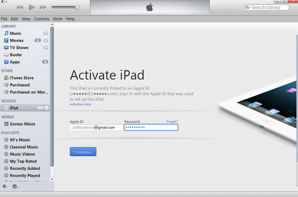Click the cloud icon beside Movies
This screenshot has height=197, width=298.
click(x=46, y=40)
